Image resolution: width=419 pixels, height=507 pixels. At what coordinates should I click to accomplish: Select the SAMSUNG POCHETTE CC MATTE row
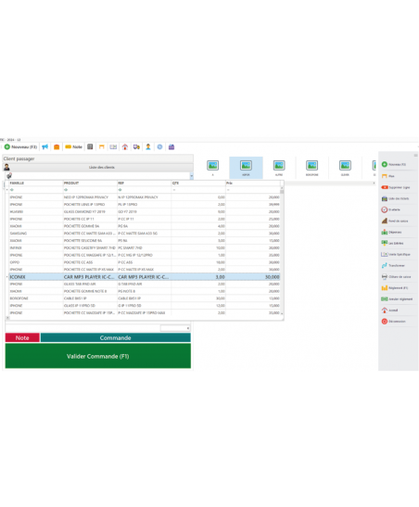coord(145,234)
